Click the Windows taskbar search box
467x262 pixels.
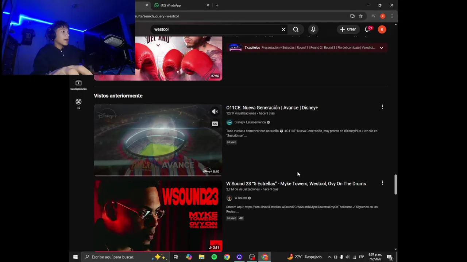click(x=125, y=257)
